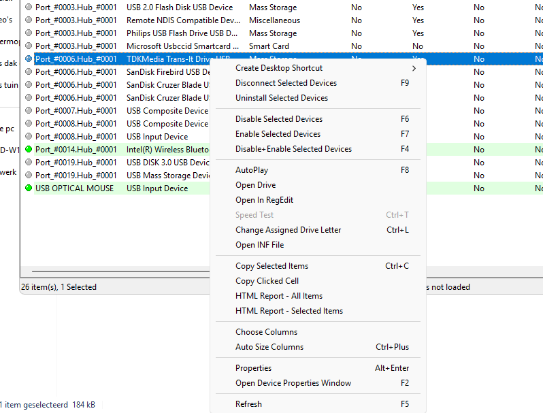Screen dimensions: 543x413
Task: Open Properties from the context menu
Action: pos(318,368)
